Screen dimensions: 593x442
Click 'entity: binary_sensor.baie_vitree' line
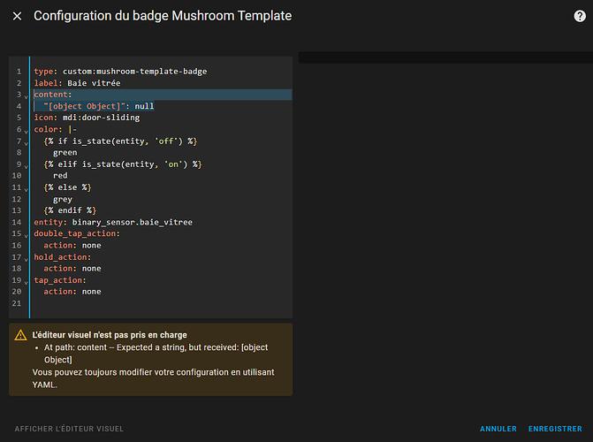[x=113, y=222]
